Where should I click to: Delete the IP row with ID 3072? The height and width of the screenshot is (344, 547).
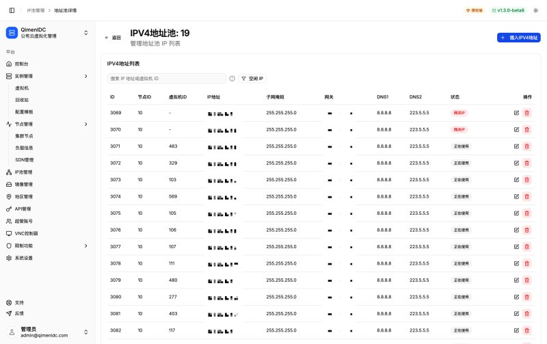(526, 163)
